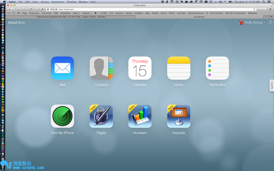This screenshot has height=171, width=274.
Task: Open Time Machine menu bar icon
Action: [211, 2]
